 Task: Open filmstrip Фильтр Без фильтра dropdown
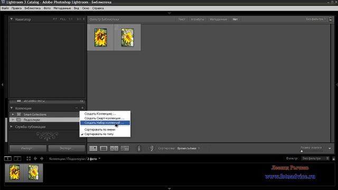316,158
